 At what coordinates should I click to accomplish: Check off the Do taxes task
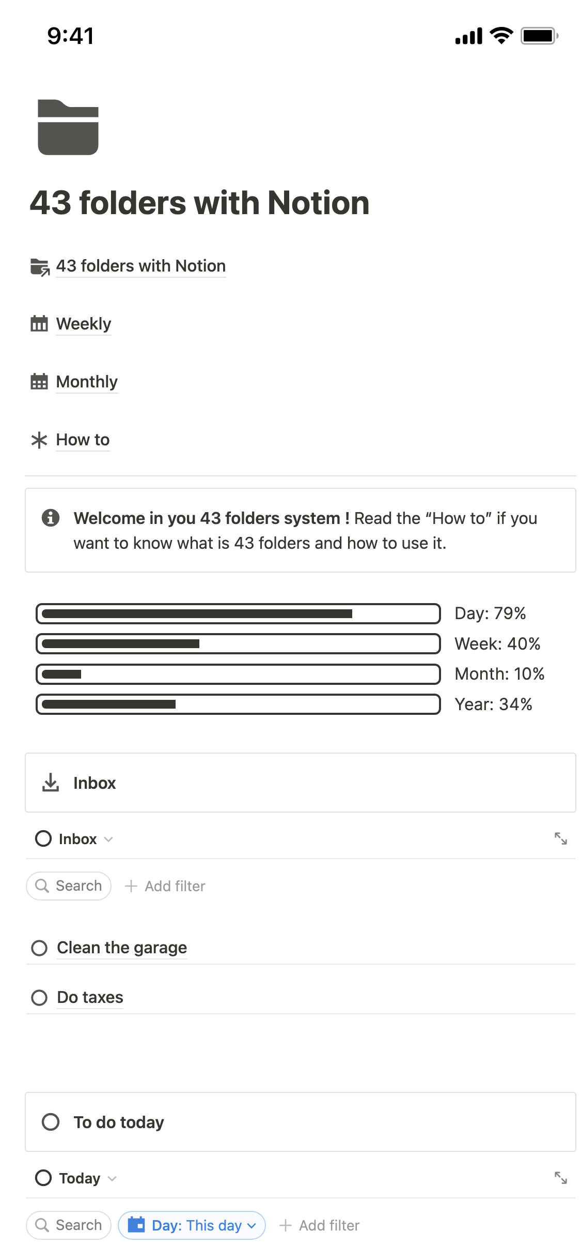click(39, 998)
